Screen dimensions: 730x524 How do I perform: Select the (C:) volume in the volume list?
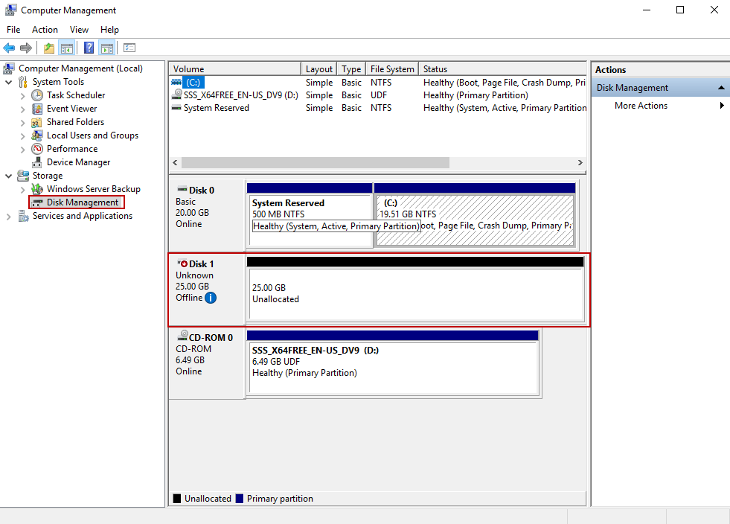(x=193, y=82)
